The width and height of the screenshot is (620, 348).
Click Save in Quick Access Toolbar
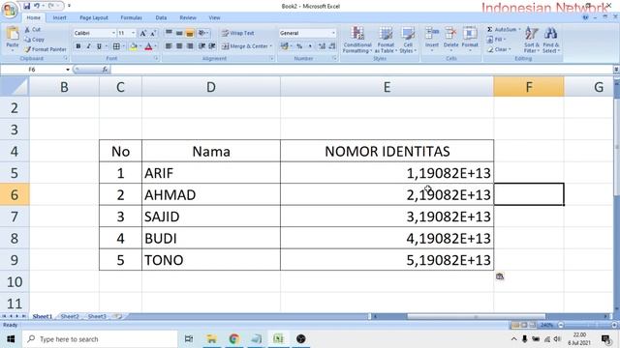point(26,6)
